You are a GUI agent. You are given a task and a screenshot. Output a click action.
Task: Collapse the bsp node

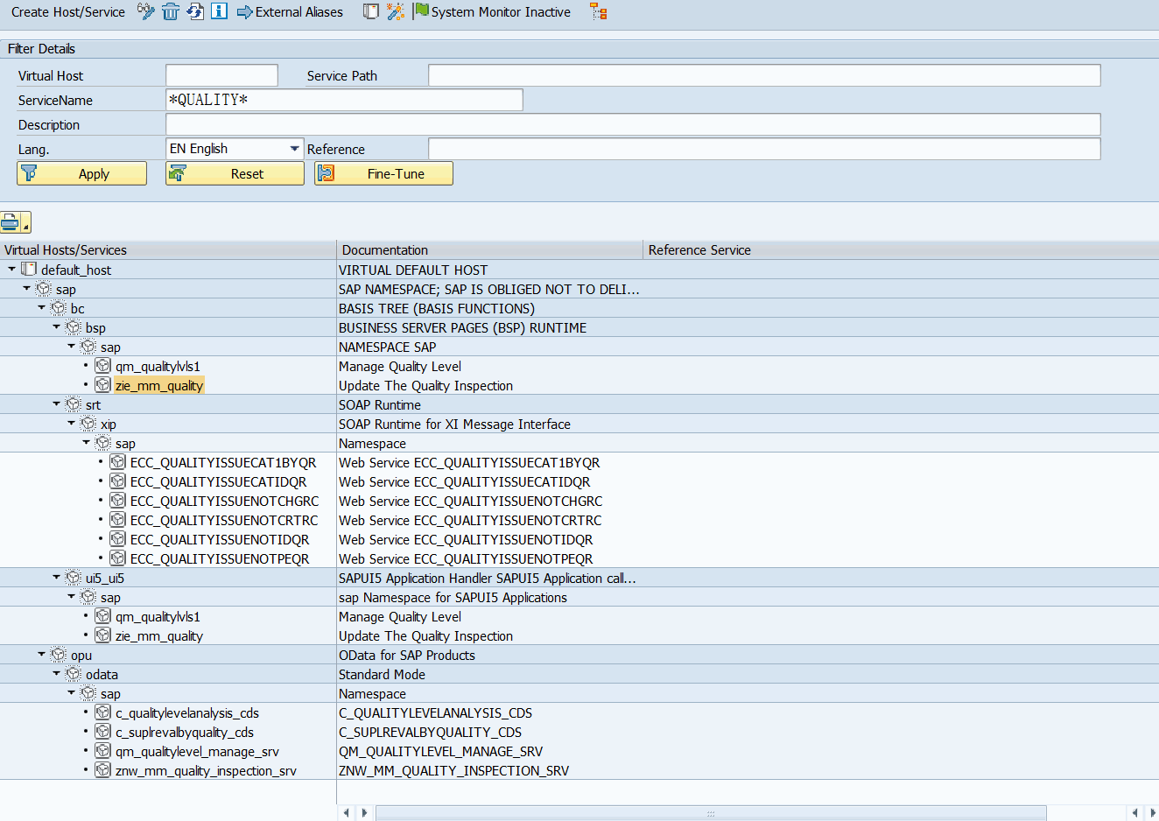(56, 326)
